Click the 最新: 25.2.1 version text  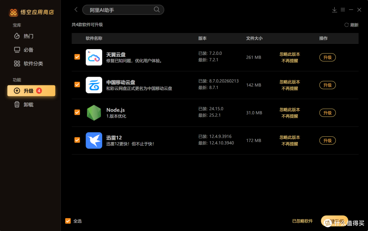coord(209,115)
